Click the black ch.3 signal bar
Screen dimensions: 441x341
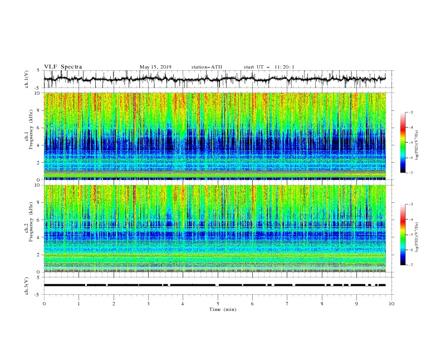215,285
